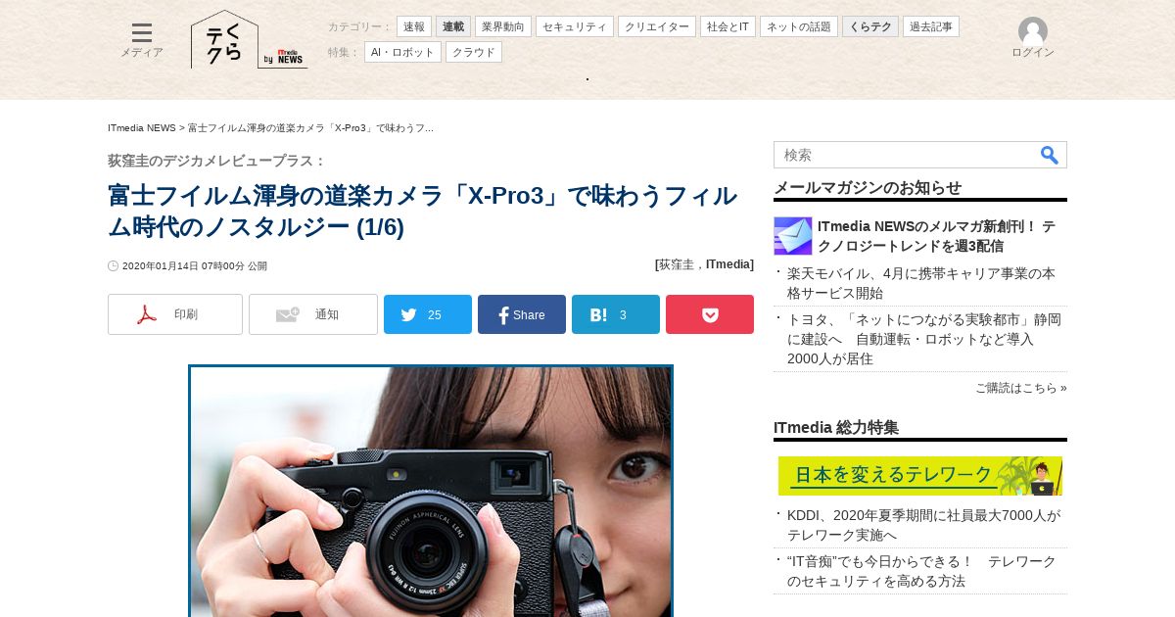The height and width of the screenshot is (617, 1175).
Task: Click the メールマガジンのお知らせ heading
Action: click(868, 188)
